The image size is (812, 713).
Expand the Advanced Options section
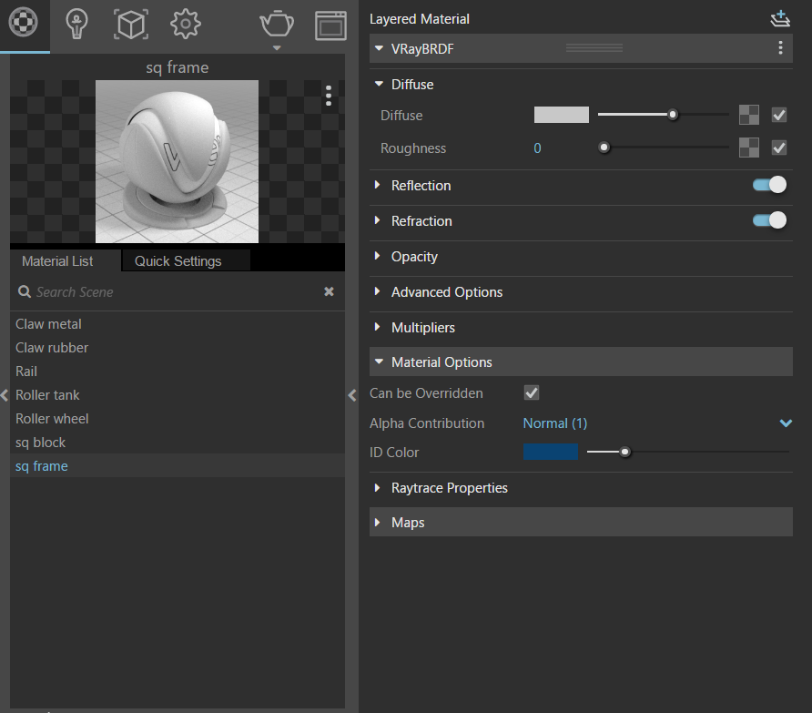pyautogui.click(x=446, y=292)
